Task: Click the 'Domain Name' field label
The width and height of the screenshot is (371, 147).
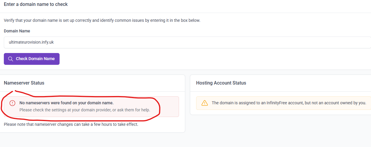Action: (x=17, y=31)
